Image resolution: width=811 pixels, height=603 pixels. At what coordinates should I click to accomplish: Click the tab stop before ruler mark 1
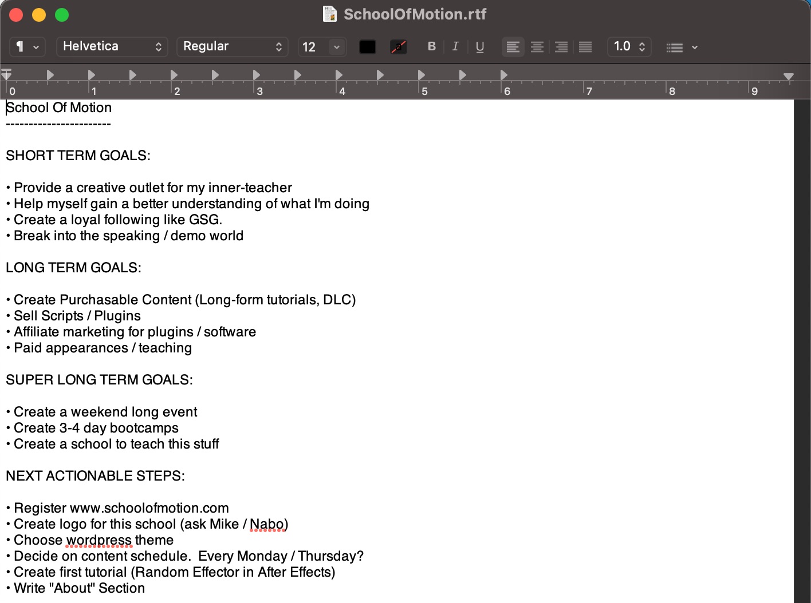click(50, 74)
